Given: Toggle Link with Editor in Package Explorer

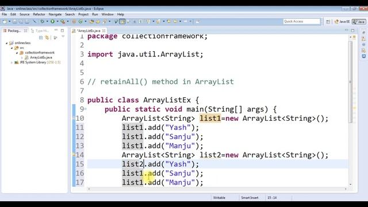Looking at the screenshot, I should 47,37.
